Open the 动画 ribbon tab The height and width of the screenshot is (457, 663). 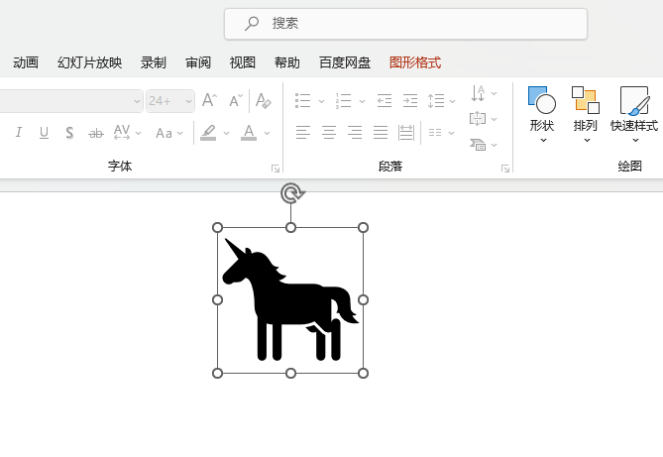click(x=26, y=62)
